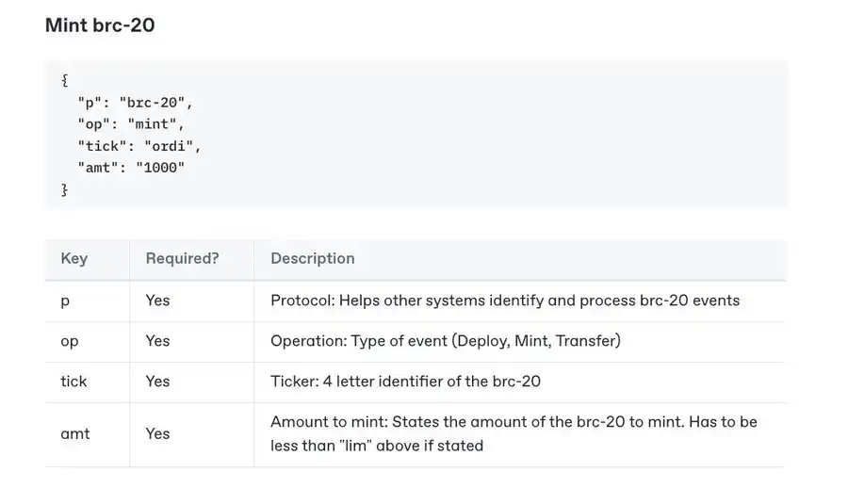The height and width of the screenshot is (504, 848).
Task: Click the "Key" column header
Action: coord(73,258)
